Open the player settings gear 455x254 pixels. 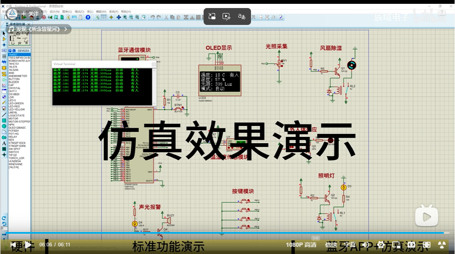click(x=381, y=245)
